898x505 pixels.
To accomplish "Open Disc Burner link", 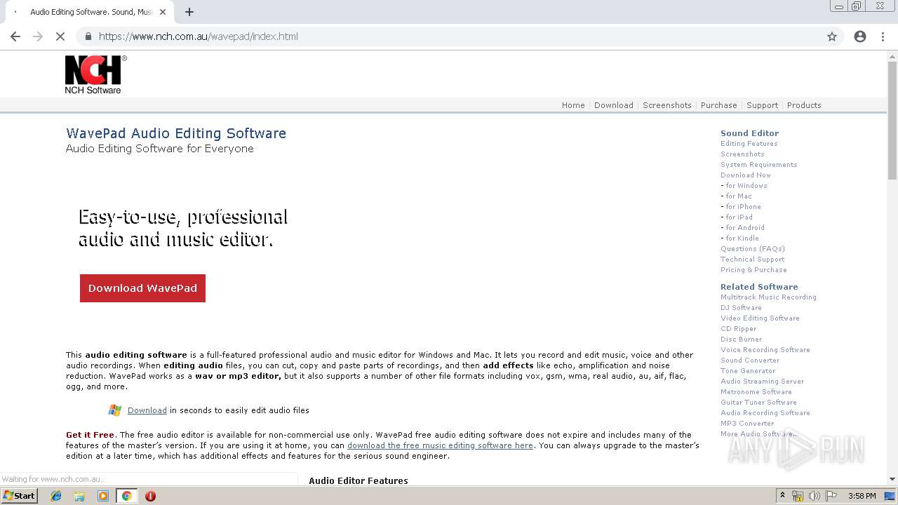I will pyautogui.click(x=741, y=339).
